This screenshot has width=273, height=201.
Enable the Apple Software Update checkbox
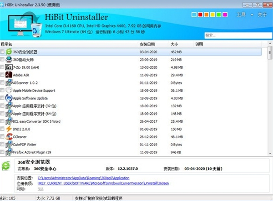tap(2, 98)
